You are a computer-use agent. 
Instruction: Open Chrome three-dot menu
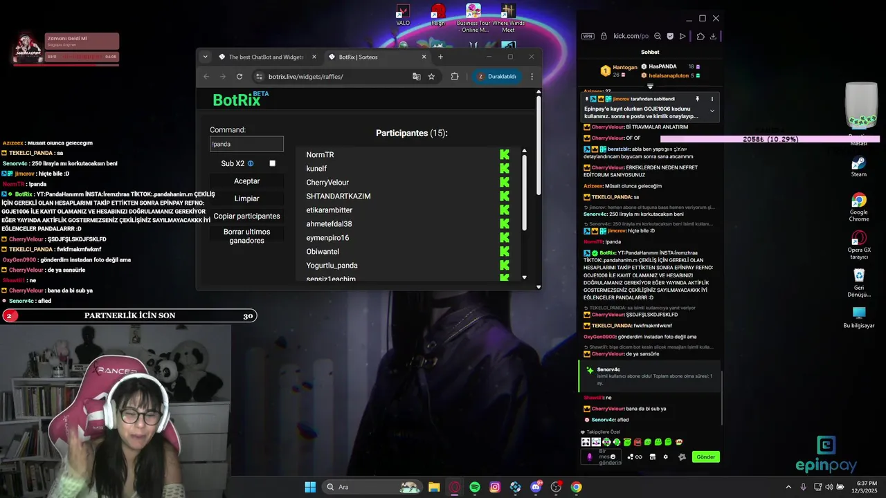pyautogui.click(x=532, y=77)
